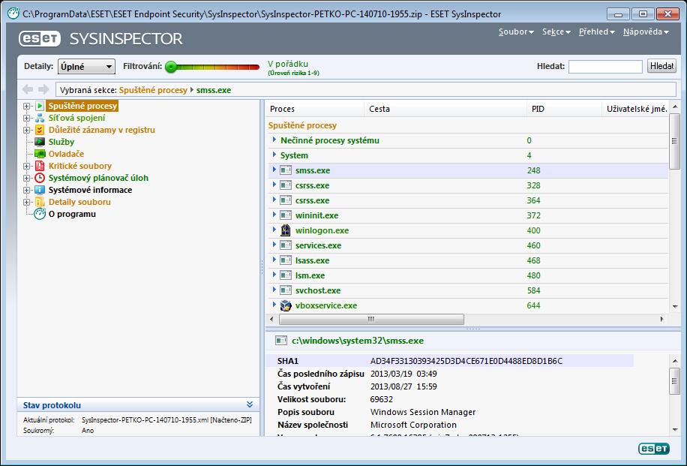This screenshot has height=466, width=687.
Task: Click the Filtrování risk level slider handle
Action: (x=171, y=67)
